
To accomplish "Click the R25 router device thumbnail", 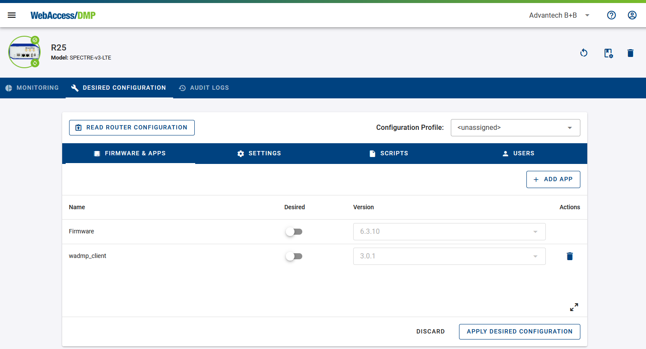I will [x=24, y=52].
